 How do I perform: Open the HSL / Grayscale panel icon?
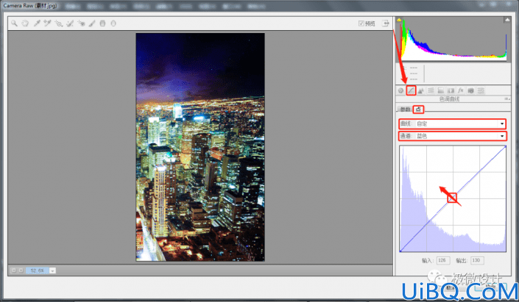[x=431, y=90]
